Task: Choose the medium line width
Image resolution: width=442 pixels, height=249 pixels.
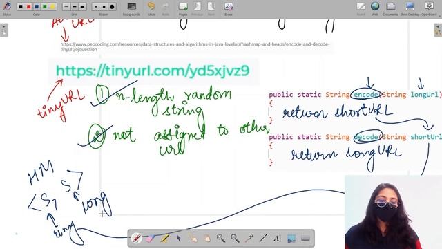Action: pos(74,6)
